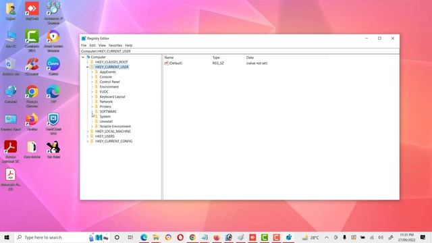The image size is (432, 243).
Task: Click the Data column header
Action: (x=250, y=57)
